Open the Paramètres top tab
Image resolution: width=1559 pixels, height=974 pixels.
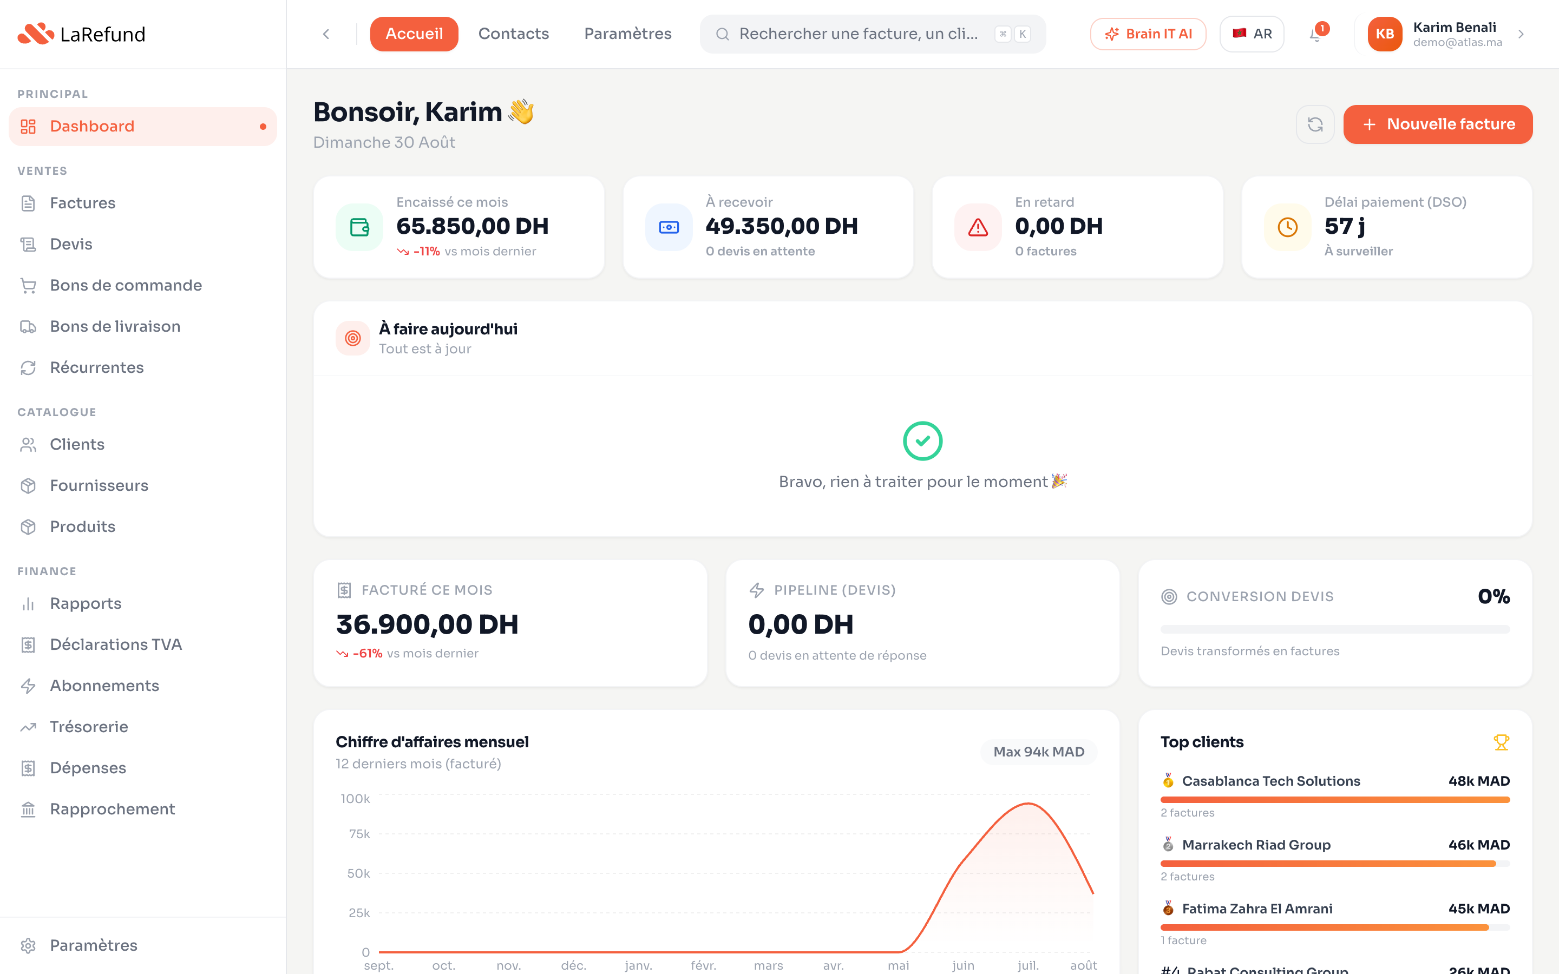[627, 34]
